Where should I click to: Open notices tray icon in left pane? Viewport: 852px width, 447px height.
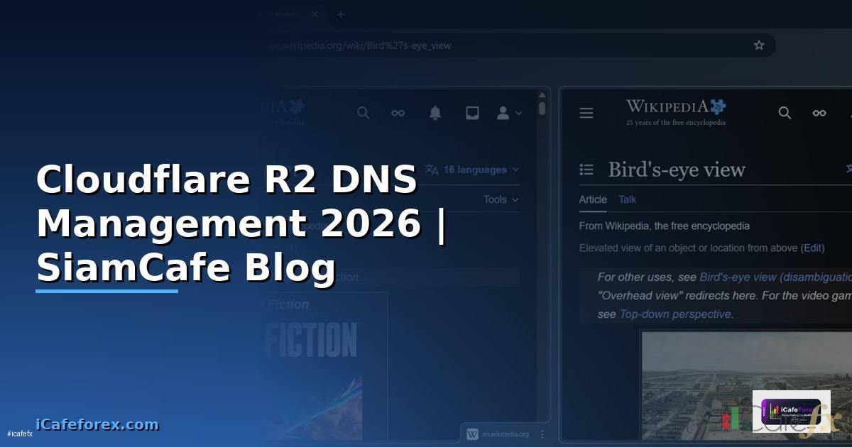472,113
